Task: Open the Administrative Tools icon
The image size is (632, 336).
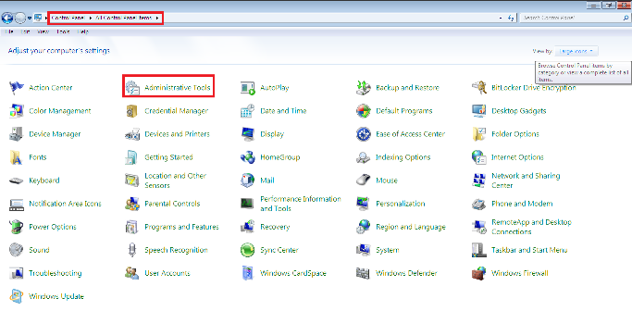Action: point(132,88)
